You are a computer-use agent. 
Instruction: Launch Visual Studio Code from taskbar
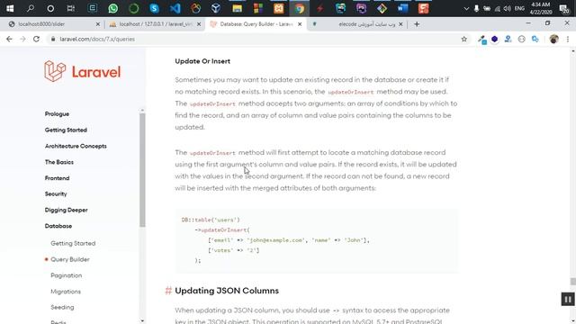(175, 8)
